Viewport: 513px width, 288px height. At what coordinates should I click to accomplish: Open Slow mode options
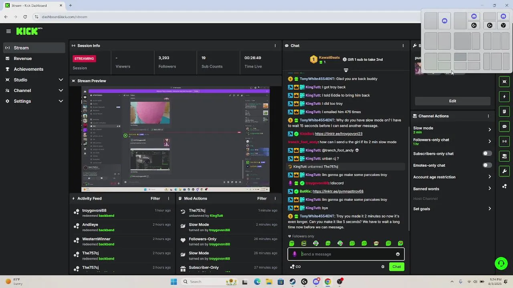click(452, 130)
